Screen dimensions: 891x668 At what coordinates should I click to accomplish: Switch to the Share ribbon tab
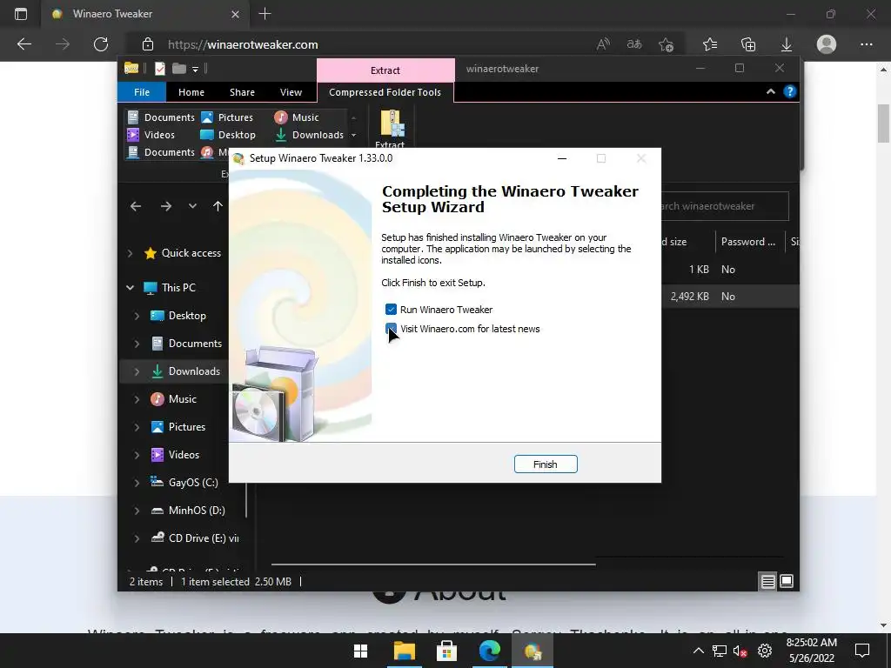(242, 92)
